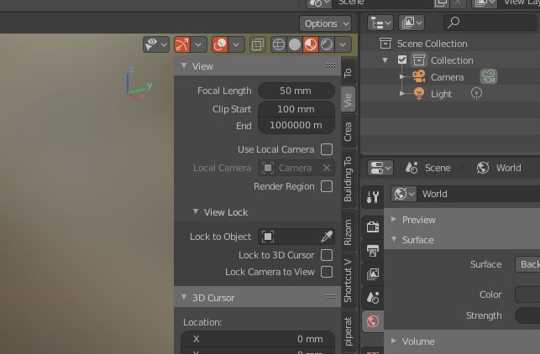The height and width of the screenshot is (354, 540).
Task: Enable Lock Camera to View checkbox
Action: (327, 272)
